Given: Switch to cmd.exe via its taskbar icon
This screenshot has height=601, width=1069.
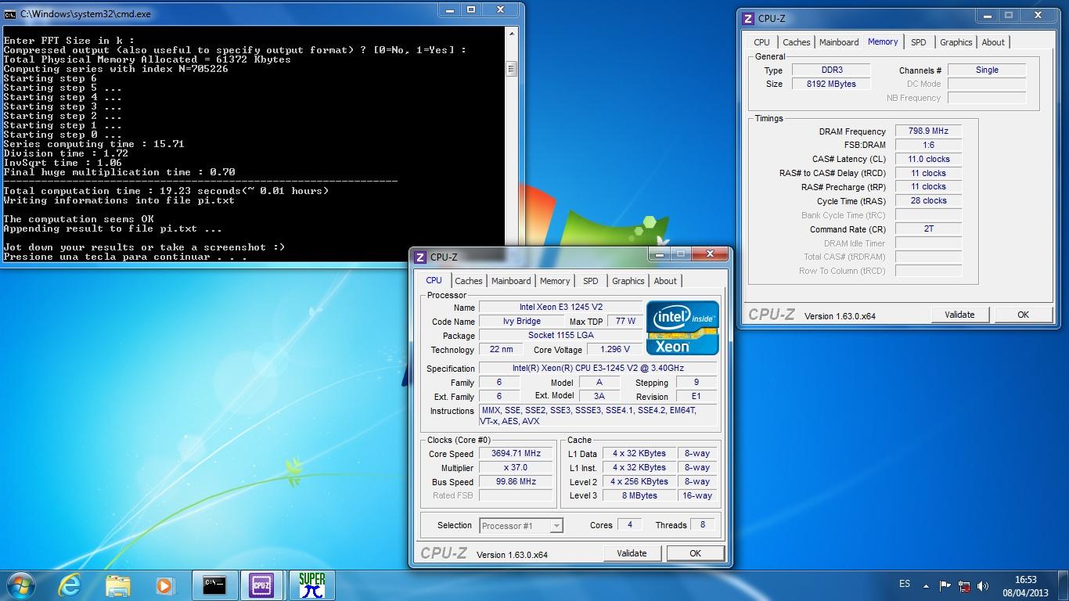Looking at the screenshot, I should pyautogui.click(x=214, y=585).
